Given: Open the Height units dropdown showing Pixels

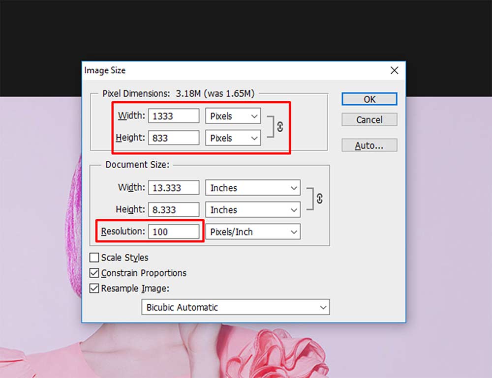Looking at the screenshot, I should click(x=232, y=138).
